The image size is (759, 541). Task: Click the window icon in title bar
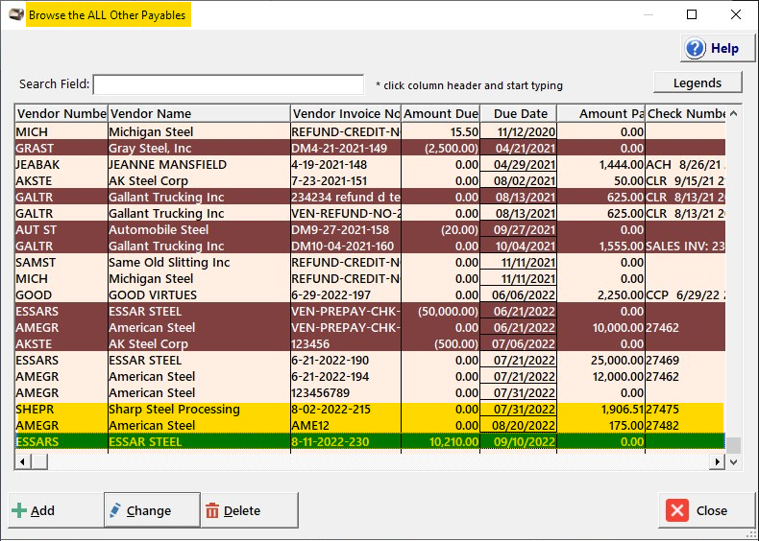coord(16,14)
